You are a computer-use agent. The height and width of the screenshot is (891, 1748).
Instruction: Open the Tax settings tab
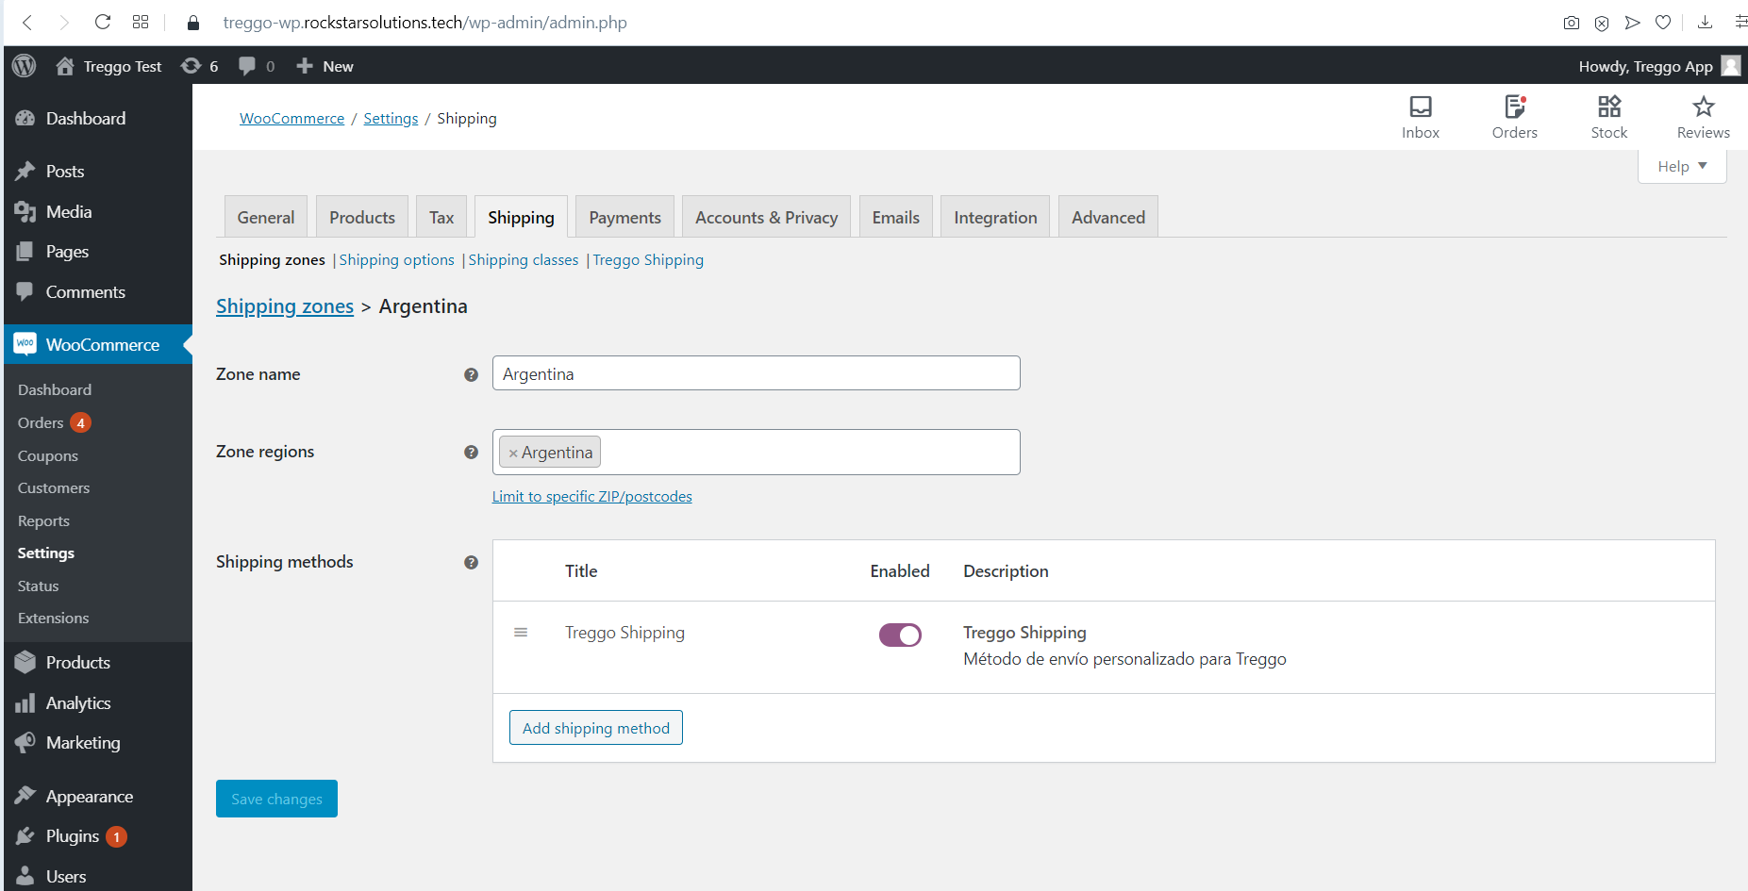441,217
